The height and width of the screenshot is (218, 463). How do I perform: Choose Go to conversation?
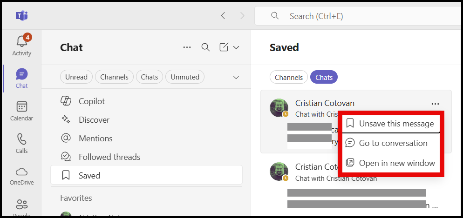tap(393, 143)
